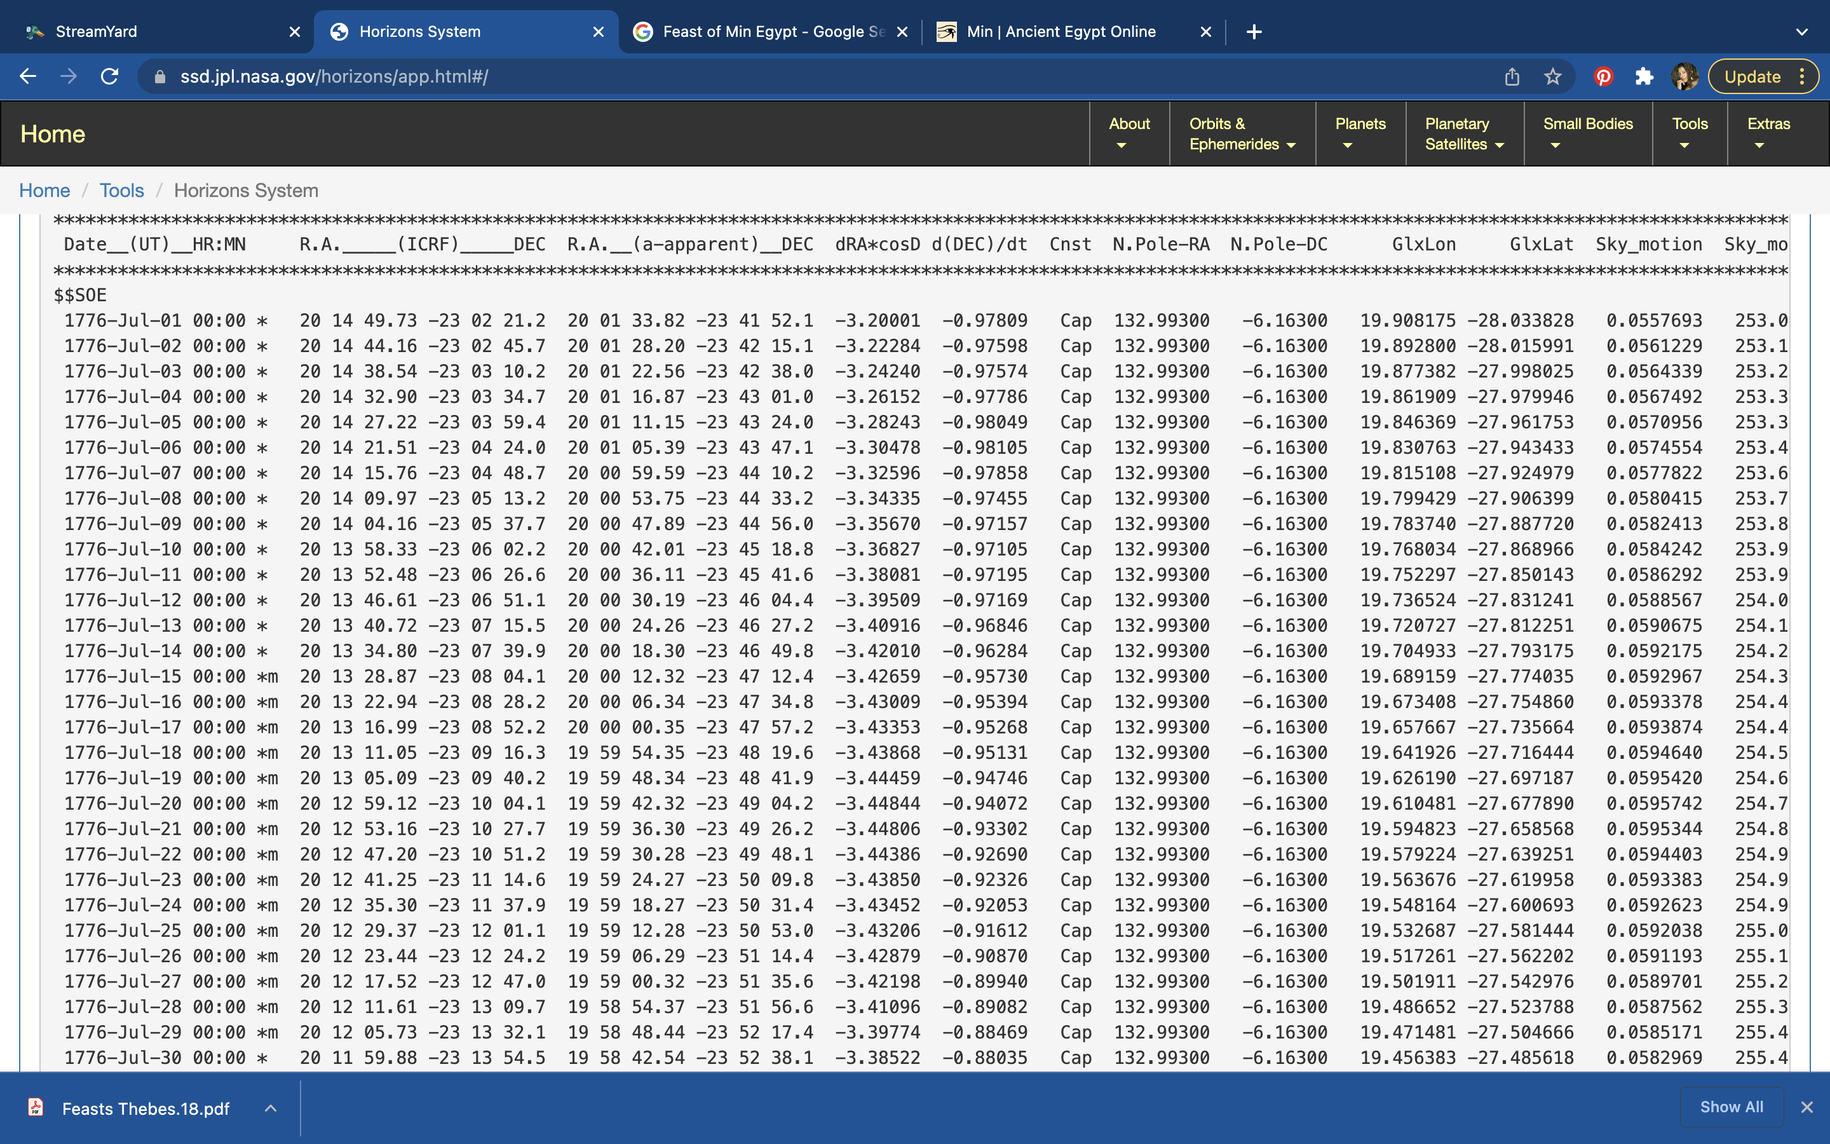Click the value -27.485618

click(x=1520, y=1058)
